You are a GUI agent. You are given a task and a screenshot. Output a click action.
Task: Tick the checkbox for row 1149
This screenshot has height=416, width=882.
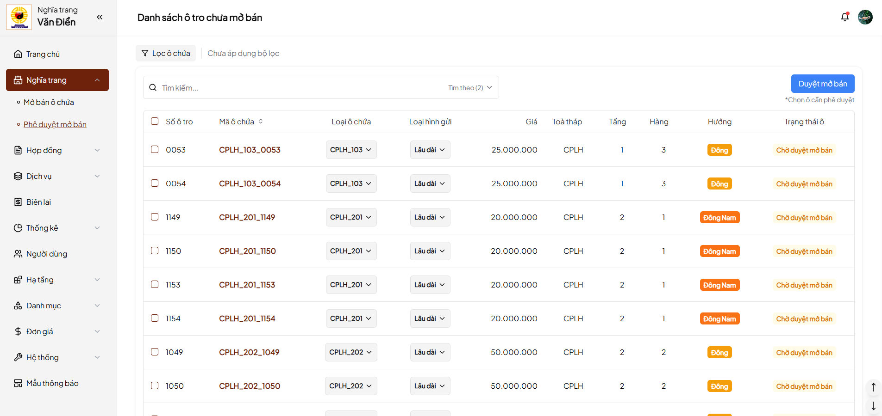(155, 217)
